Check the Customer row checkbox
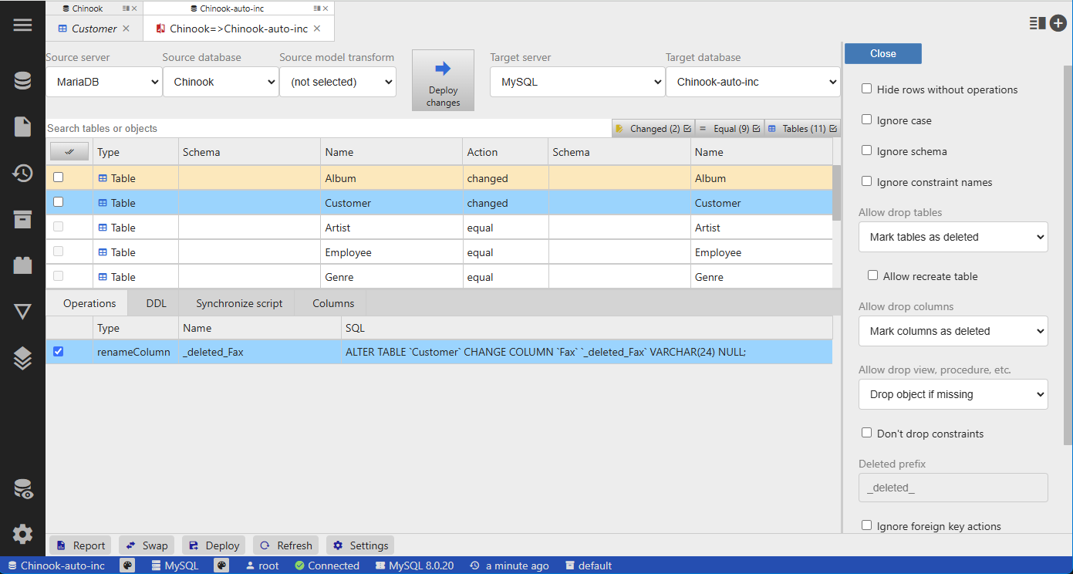1073x574 pixels. [x=58, y=202]
